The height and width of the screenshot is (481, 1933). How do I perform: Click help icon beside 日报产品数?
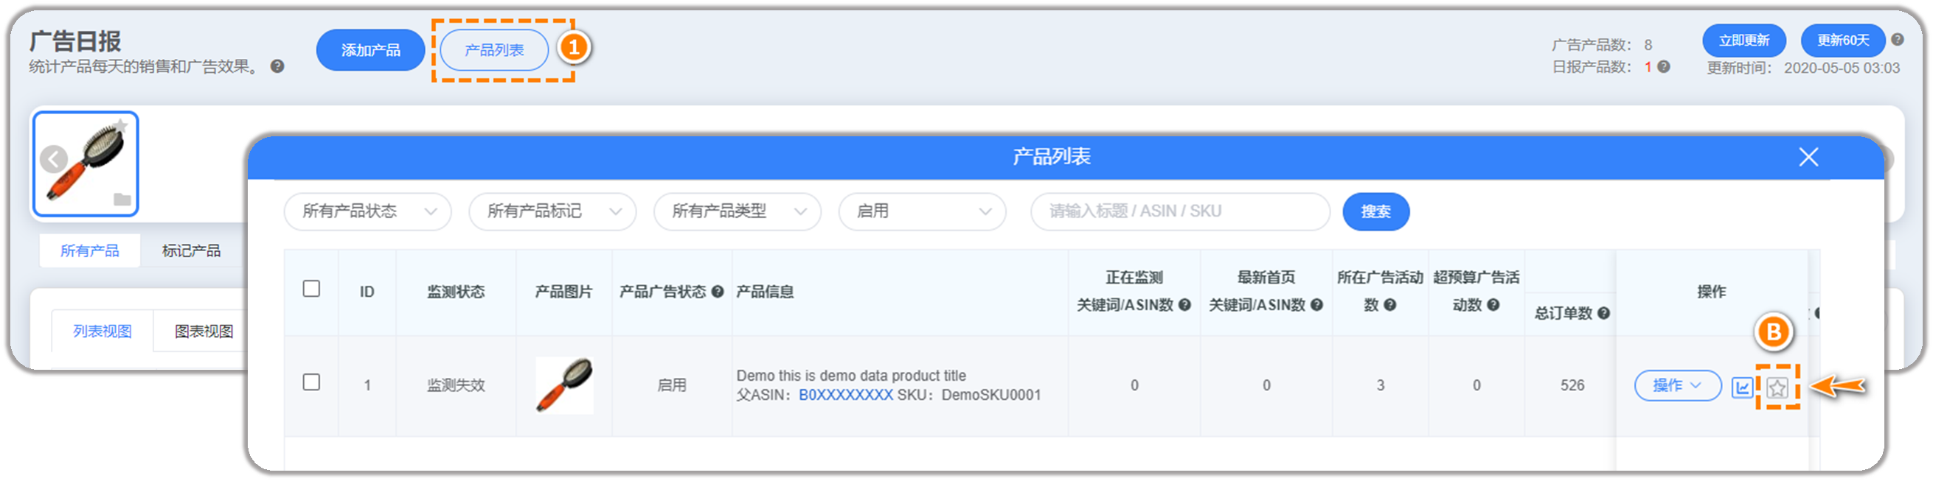pyautogui.click(x=1664, y=67)
